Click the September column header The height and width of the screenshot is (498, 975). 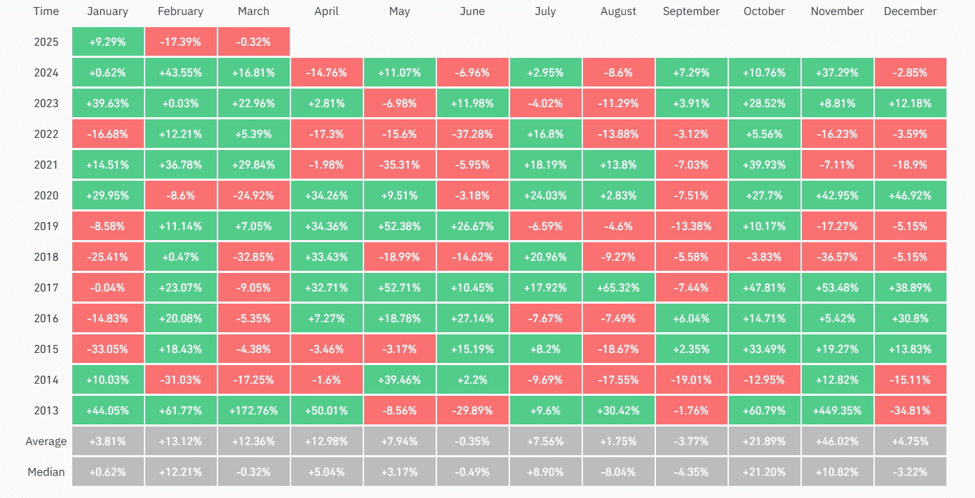(691, 11)
